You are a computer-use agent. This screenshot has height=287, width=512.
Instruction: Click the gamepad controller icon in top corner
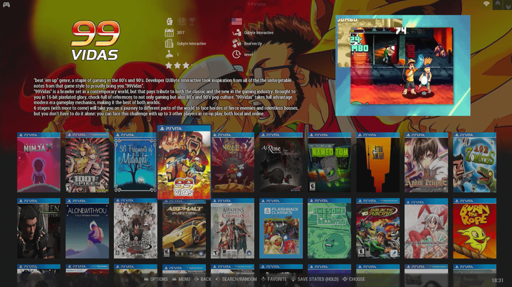tap(6, 5)
